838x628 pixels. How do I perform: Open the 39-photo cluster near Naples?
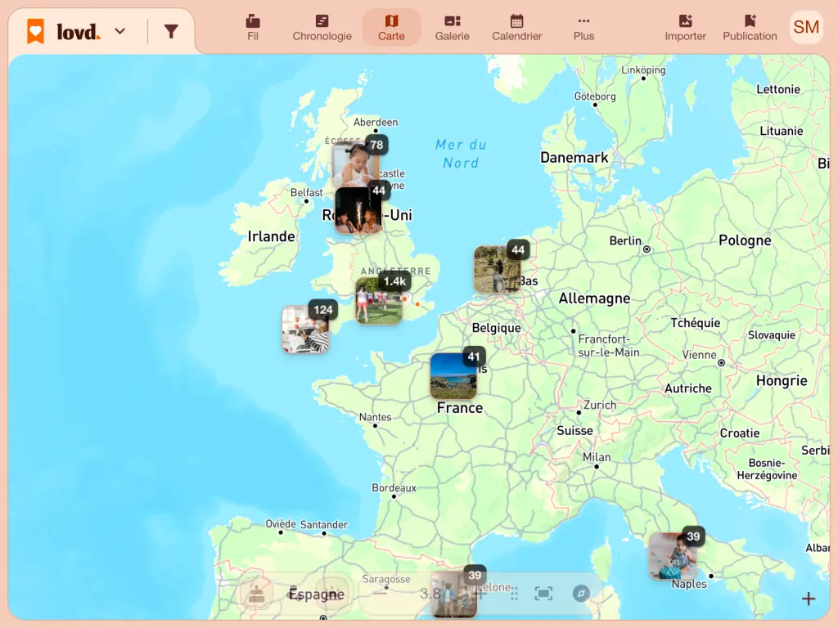673,556
